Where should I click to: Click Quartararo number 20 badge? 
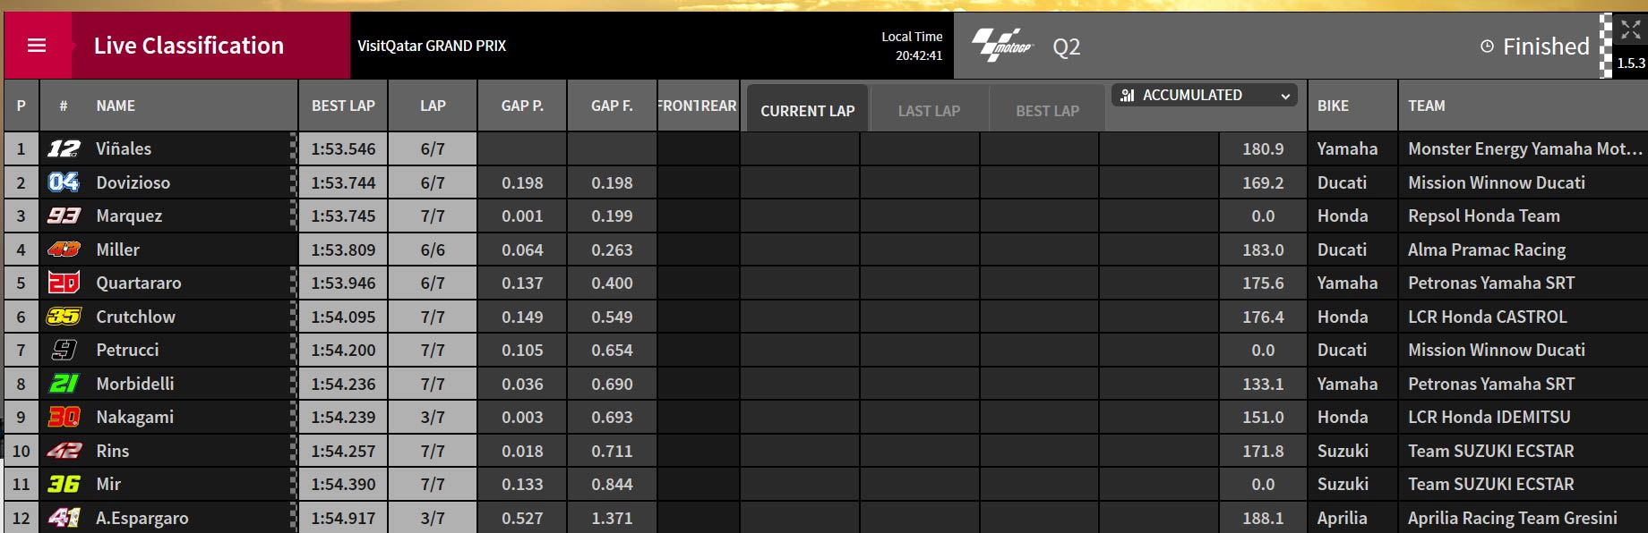tap(64, 283)
